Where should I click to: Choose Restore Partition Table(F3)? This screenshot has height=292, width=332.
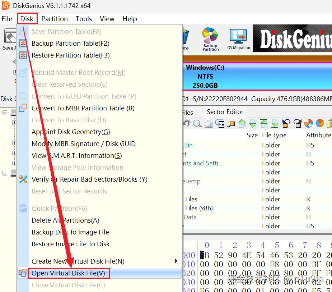[x=99, y=55]
